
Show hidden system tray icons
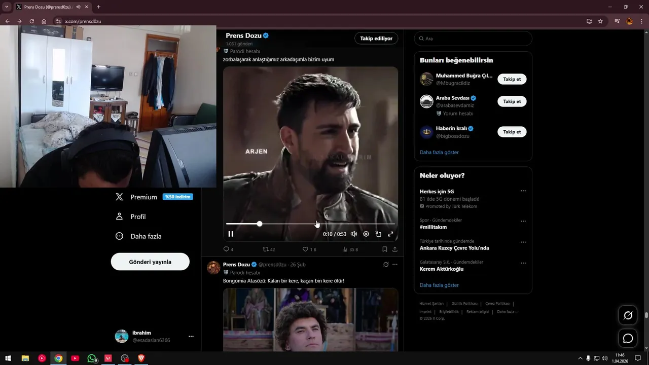[x=581, y=358]
